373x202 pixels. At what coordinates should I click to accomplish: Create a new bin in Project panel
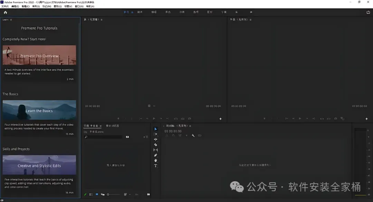click(149, 194)
